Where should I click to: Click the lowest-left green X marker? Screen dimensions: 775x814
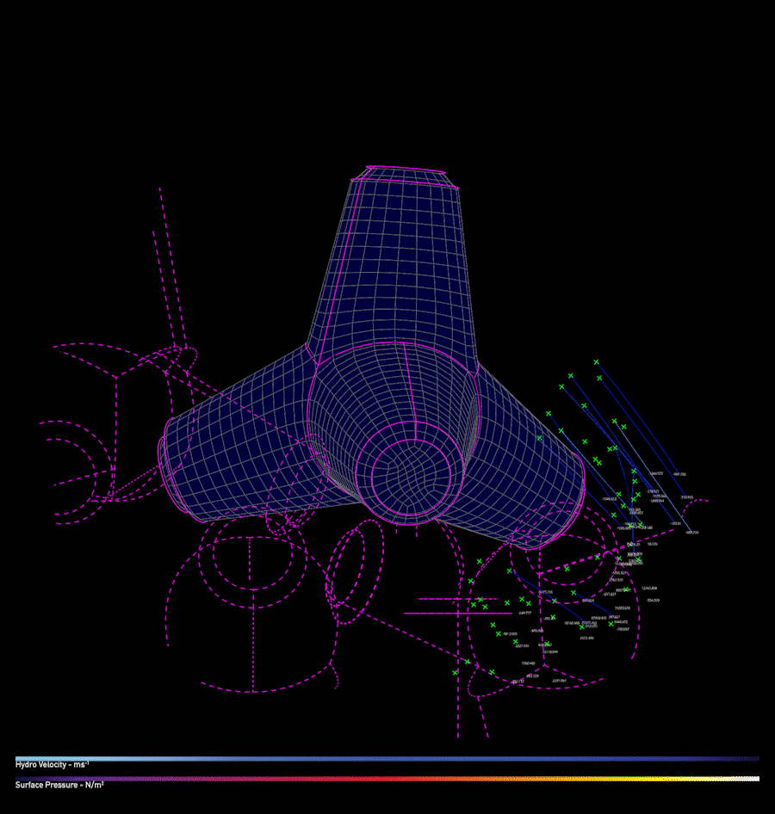[x=455, y=672]
